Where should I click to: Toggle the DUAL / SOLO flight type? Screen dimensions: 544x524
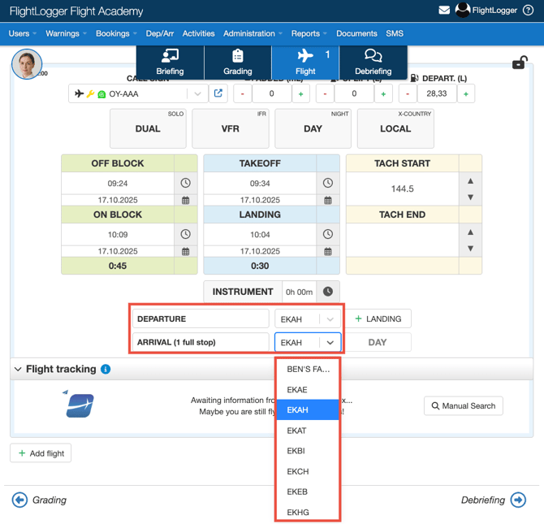click(148, 128)
